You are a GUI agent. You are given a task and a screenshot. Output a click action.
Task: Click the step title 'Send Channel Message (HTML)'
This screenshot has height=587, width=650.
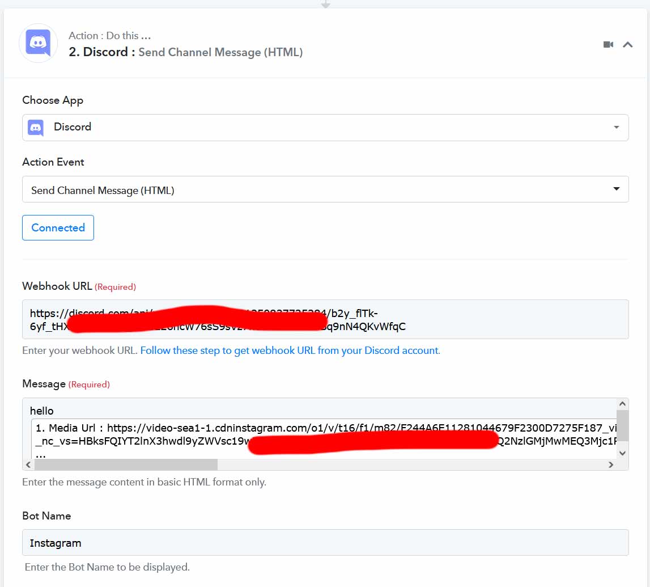point(220,52)
